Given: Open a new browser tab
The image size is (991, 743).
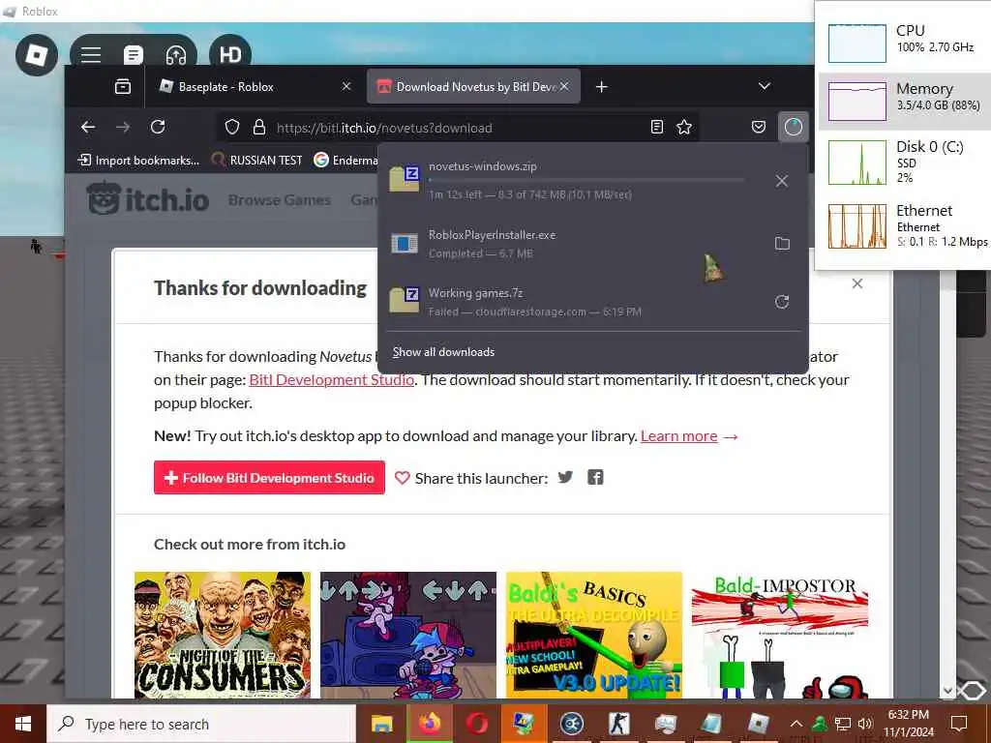Looking at the screenshot, I should [602, 86].
